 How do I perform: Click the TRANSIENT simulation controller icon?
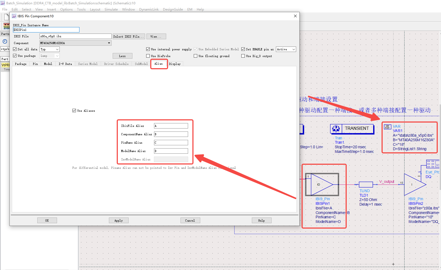click(336, 129)
